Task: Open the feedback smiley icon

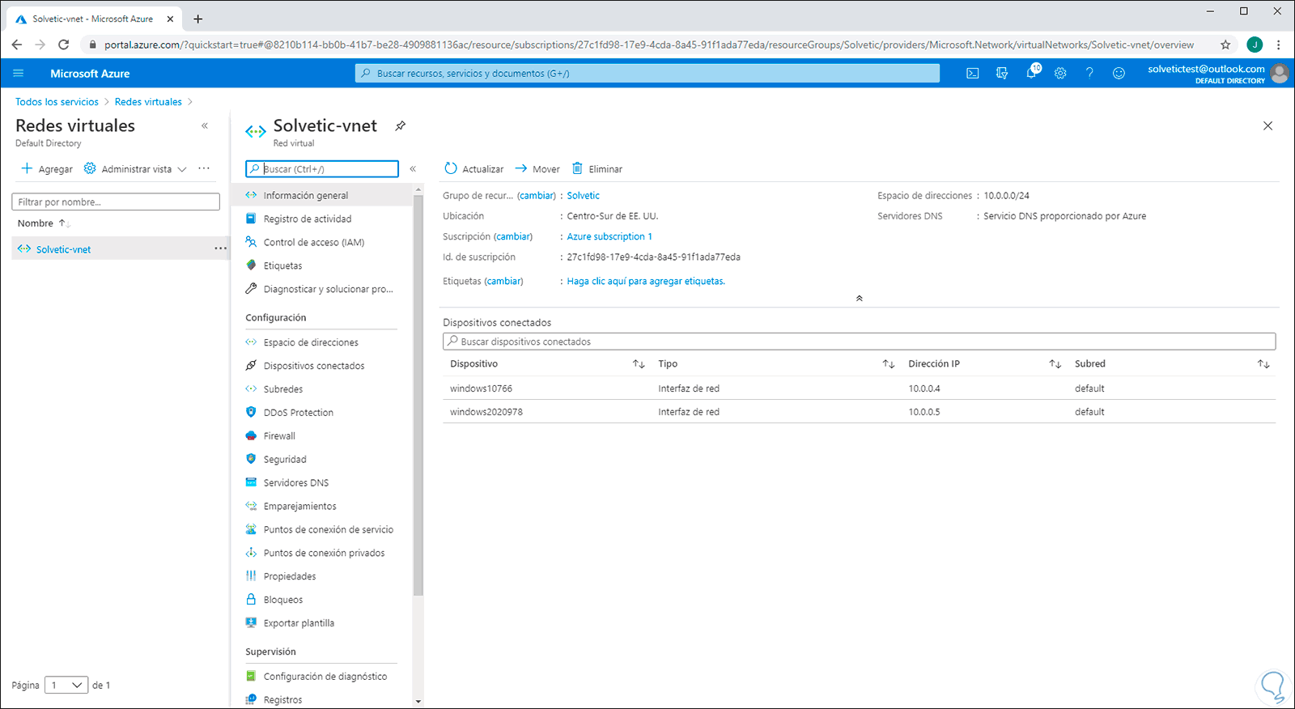Action: [1119, 74]
